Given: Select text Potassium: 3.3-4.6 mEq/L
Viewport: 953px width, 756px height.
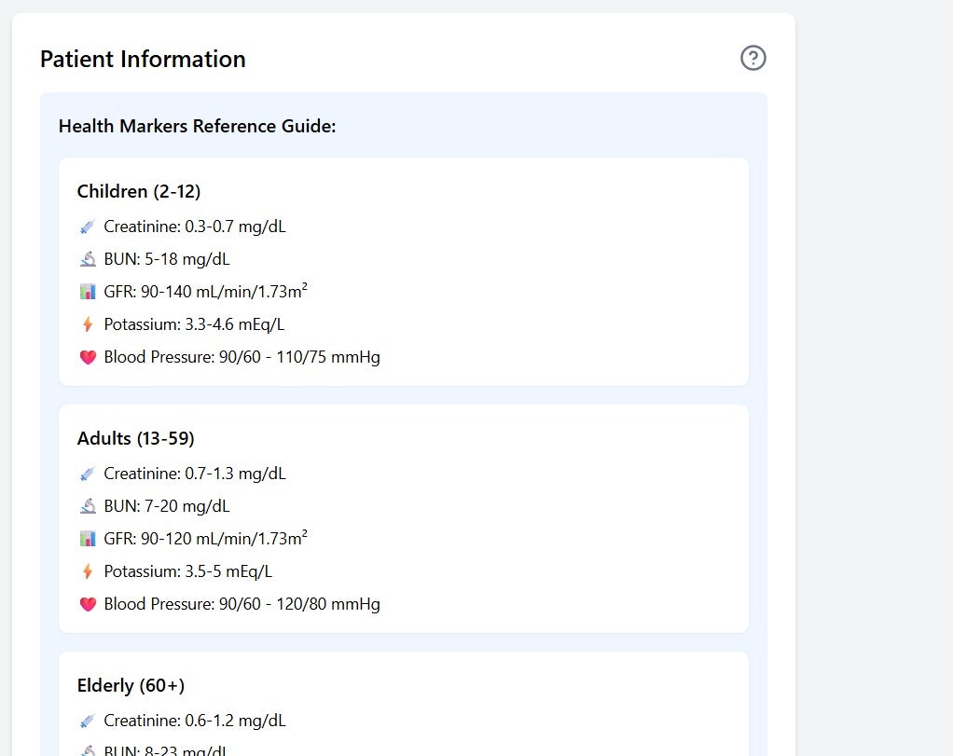Looking at the screenshot, I should point(194,324).
